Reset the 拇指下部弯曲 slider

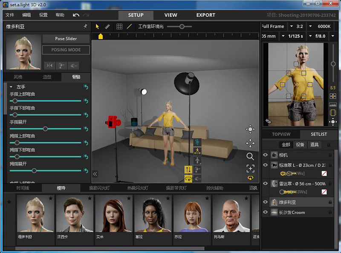(86, 157)
